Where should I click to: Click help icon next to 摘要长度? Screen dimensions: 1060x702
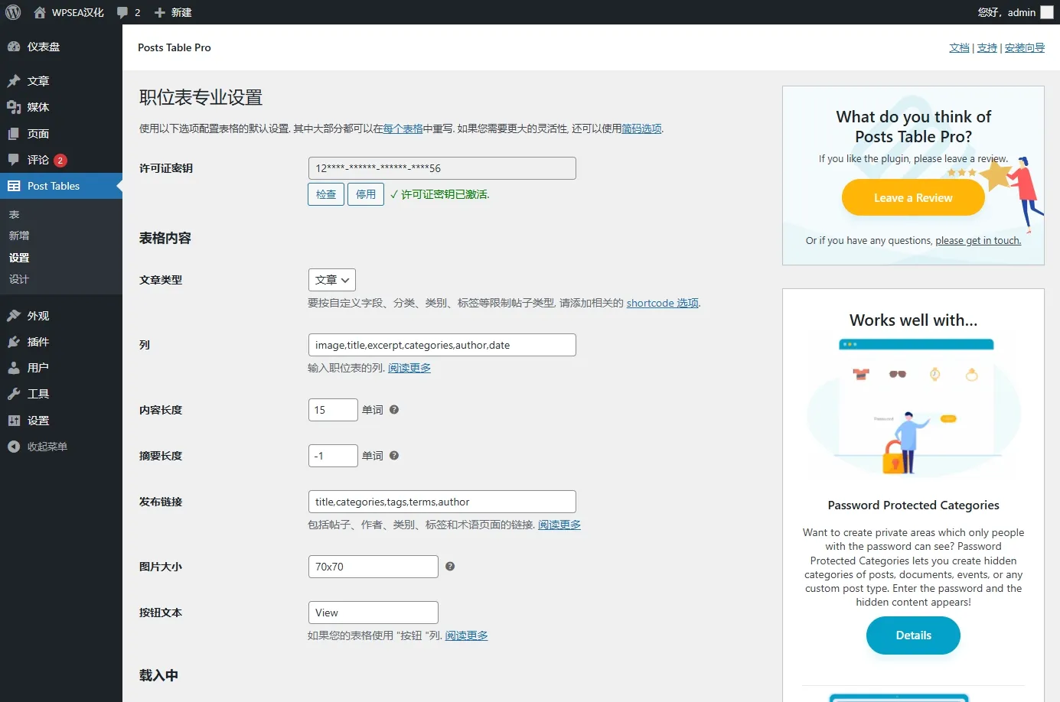tap(394, 456)
